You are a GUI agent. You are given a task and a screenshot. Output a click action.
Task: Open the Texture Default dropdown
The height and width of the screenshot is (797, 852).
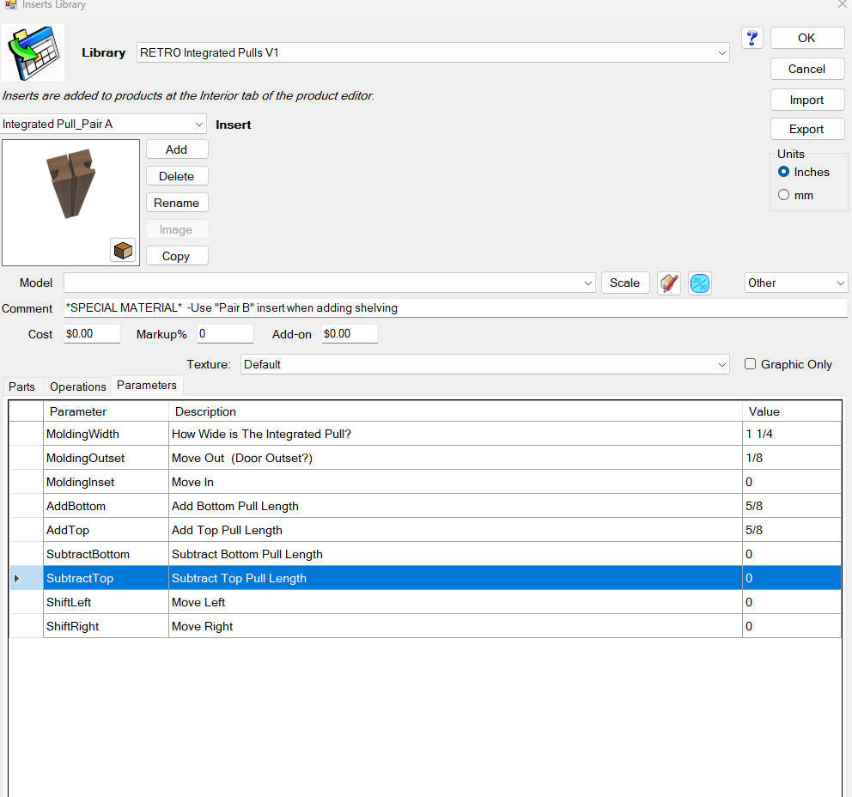pyautogui.click(x=721, y=364)
